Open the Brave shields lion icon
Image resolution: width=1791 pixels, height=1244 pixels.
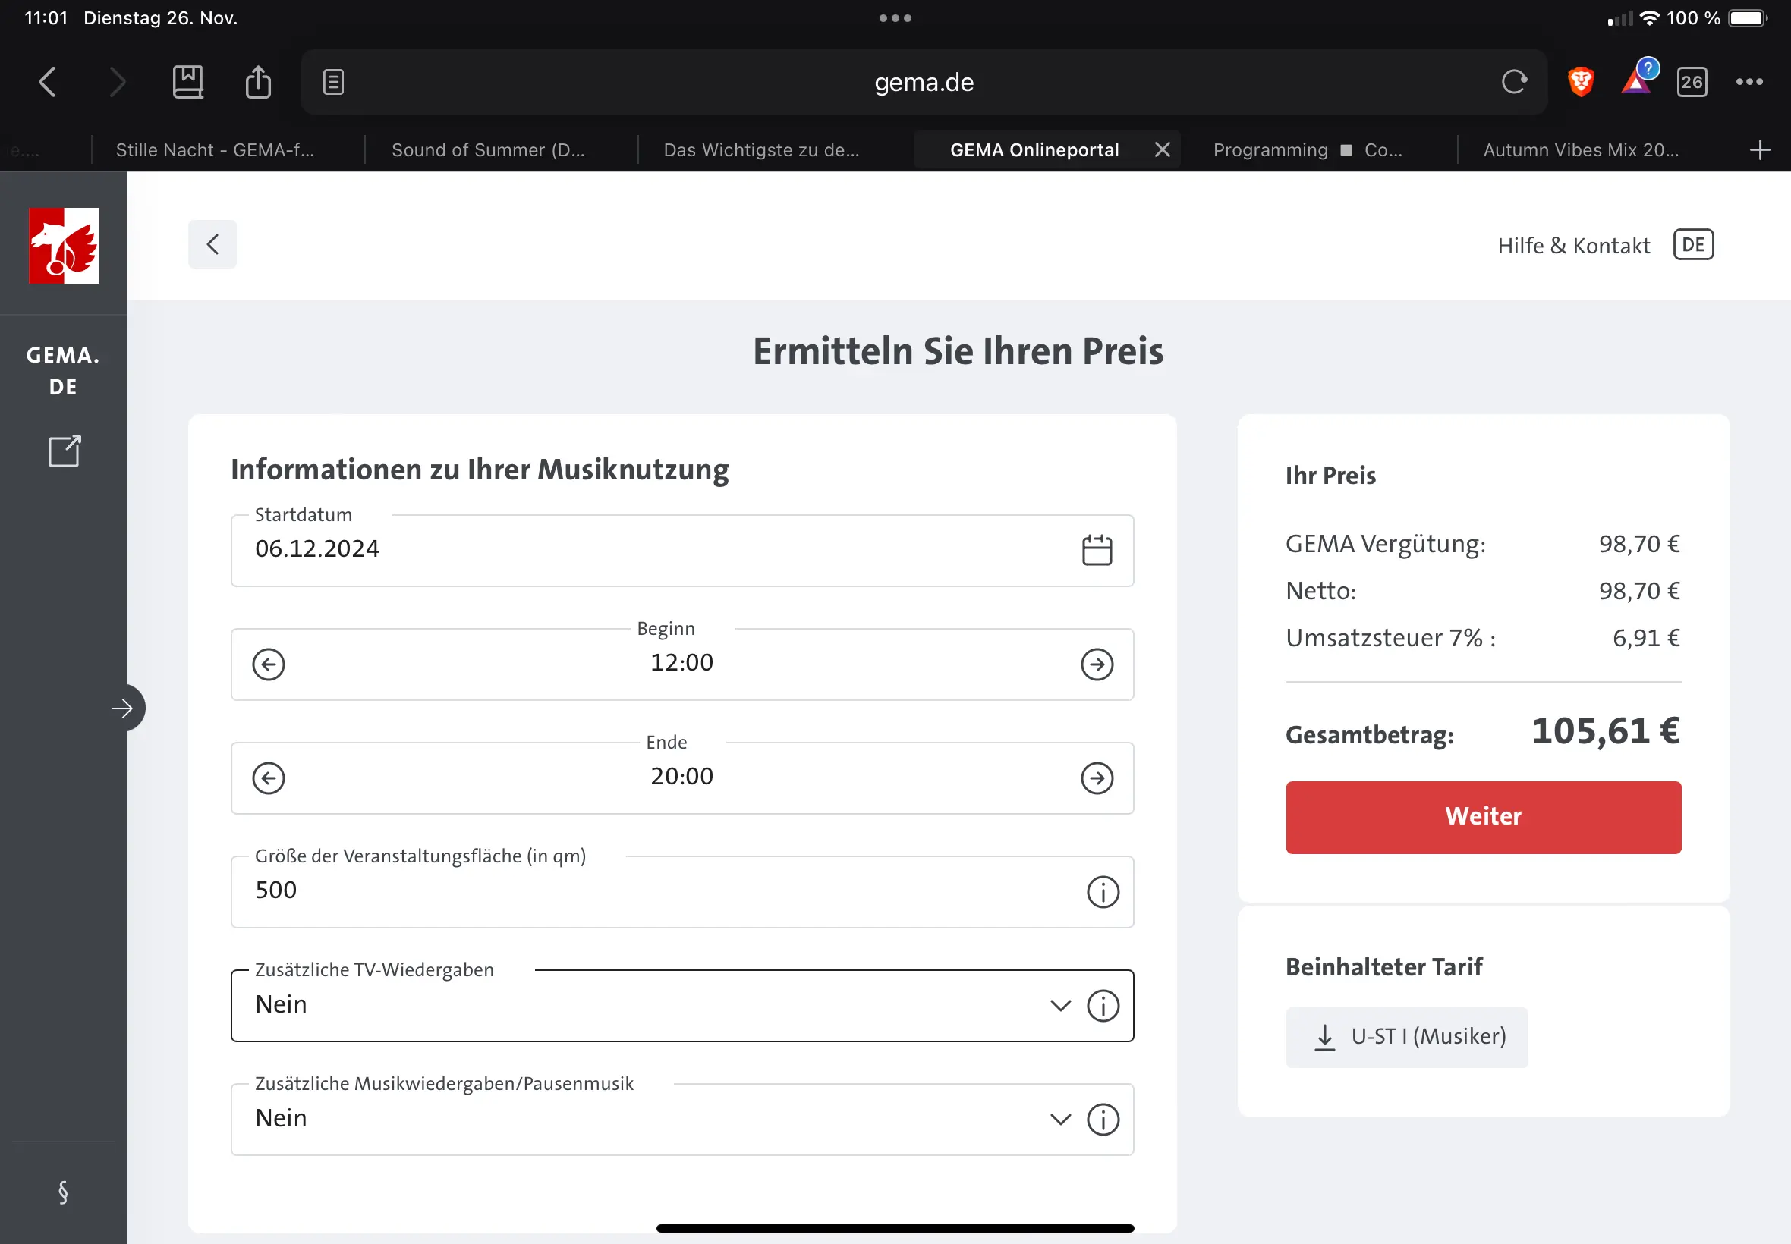point(1581,82)
